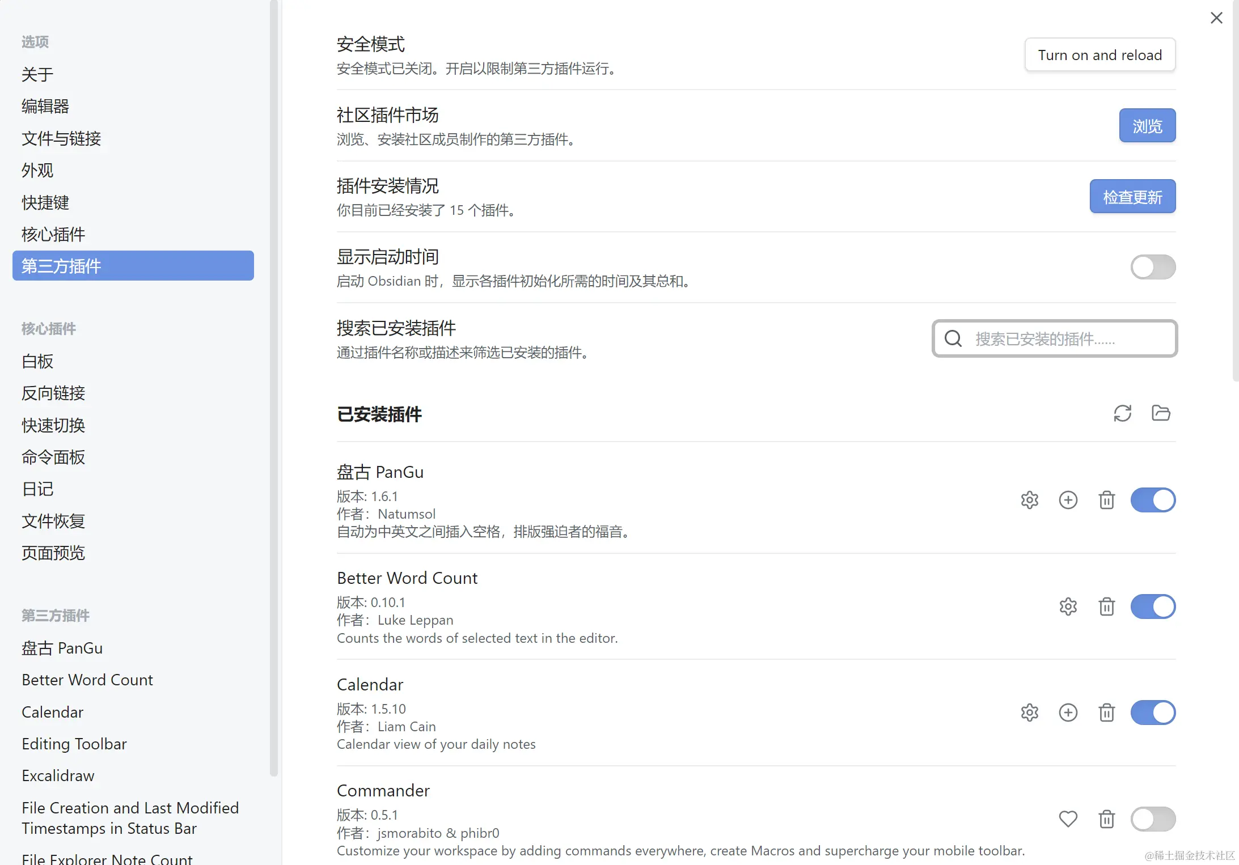1239x865 pixels.
Task: Disable the Better Word Count toggle
Action: (x=1153, y=607)
